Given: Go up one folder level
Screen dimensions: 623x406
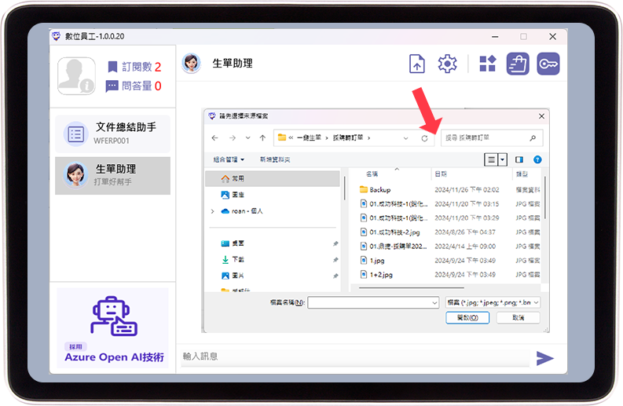Looking at the screenshot, I should pyautogui.click(x=262, y=137).
